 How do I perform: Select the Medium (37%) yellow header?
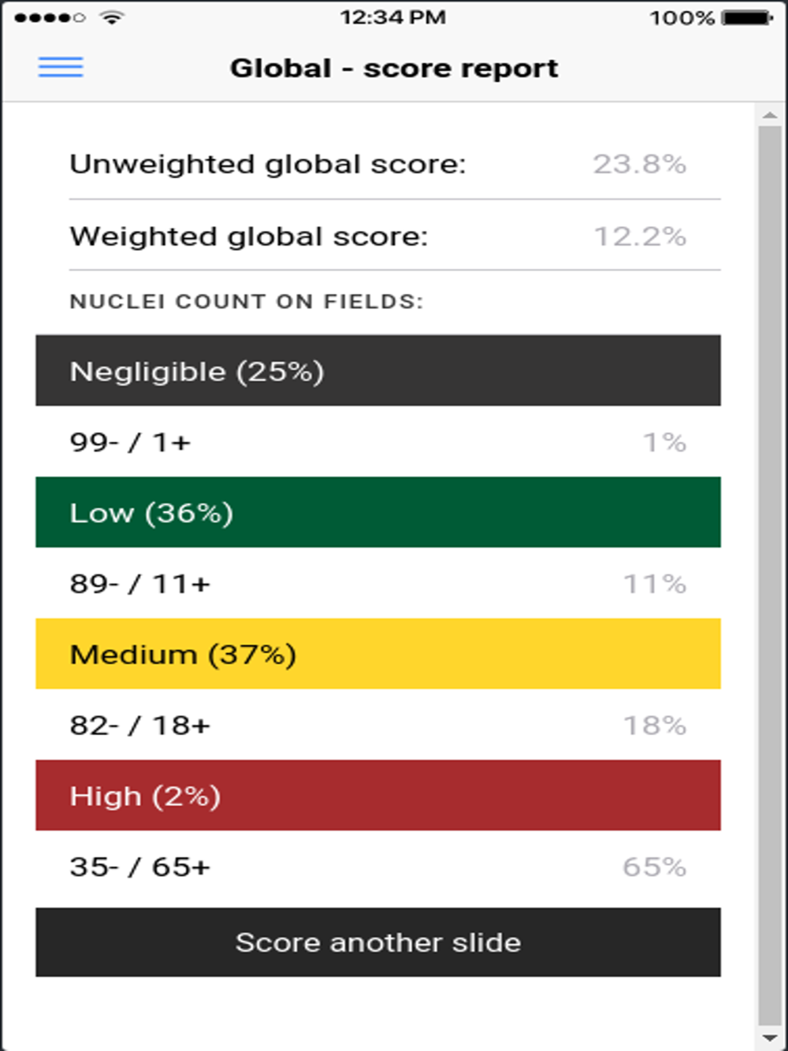[x=378, y=654]
